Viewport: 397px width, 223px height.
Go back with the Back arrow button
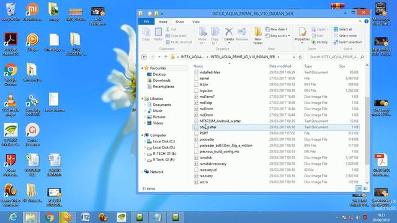coord(144,57)
